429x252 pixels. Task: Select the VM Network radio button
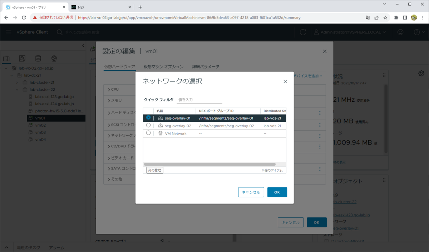[x=148, y=133]
